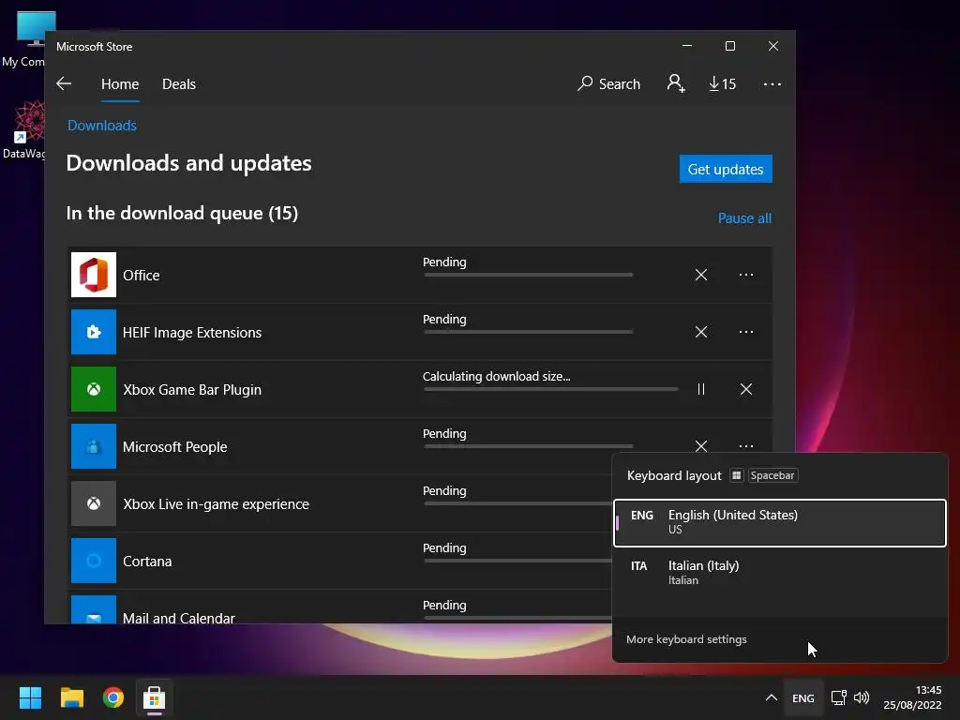Click the Office app icon
The width and height of the screenshot is (960, 720).
[x=94, y=275]
